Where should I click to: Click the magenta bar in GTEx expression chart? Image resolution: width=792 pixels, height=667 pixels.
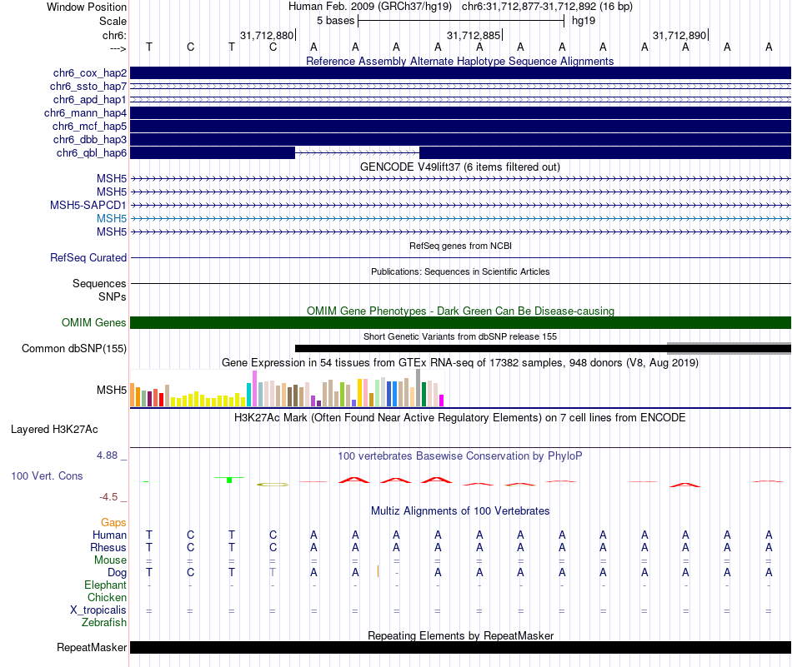(x=442, y=401)
